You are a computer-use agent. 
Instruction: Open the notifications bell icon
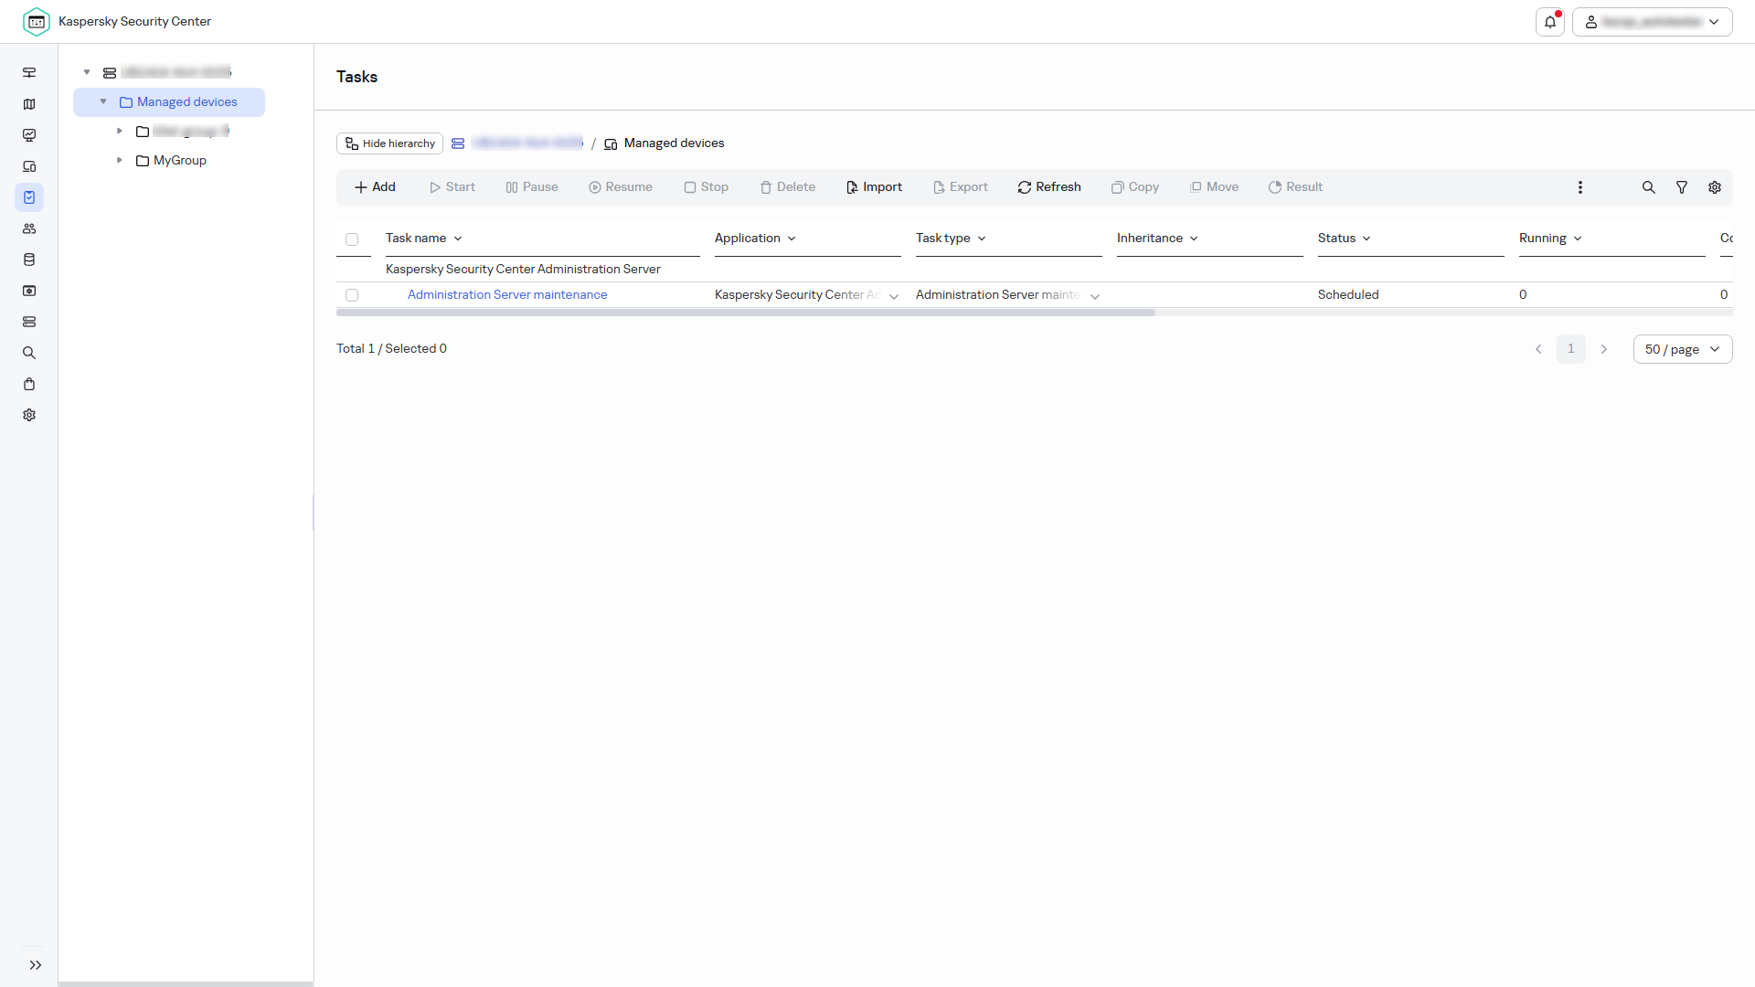pyautogui.click(x=1550, y=22)
